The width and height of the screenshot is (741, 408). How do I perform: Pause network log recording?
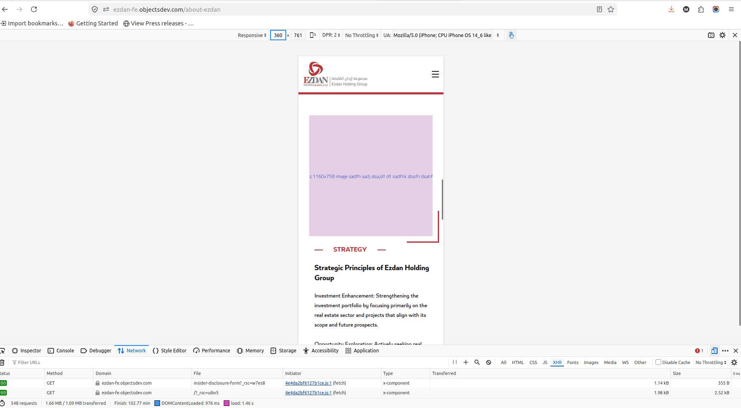455,362
